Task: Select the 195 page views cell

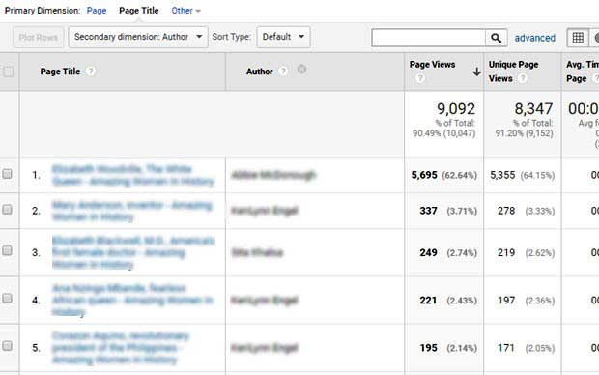Action: [428, 348]
